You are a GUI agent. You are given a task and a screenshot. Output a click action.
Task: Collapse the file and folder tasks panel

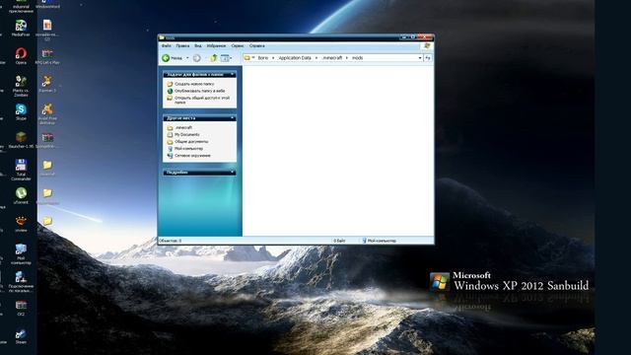click(233, 75)
